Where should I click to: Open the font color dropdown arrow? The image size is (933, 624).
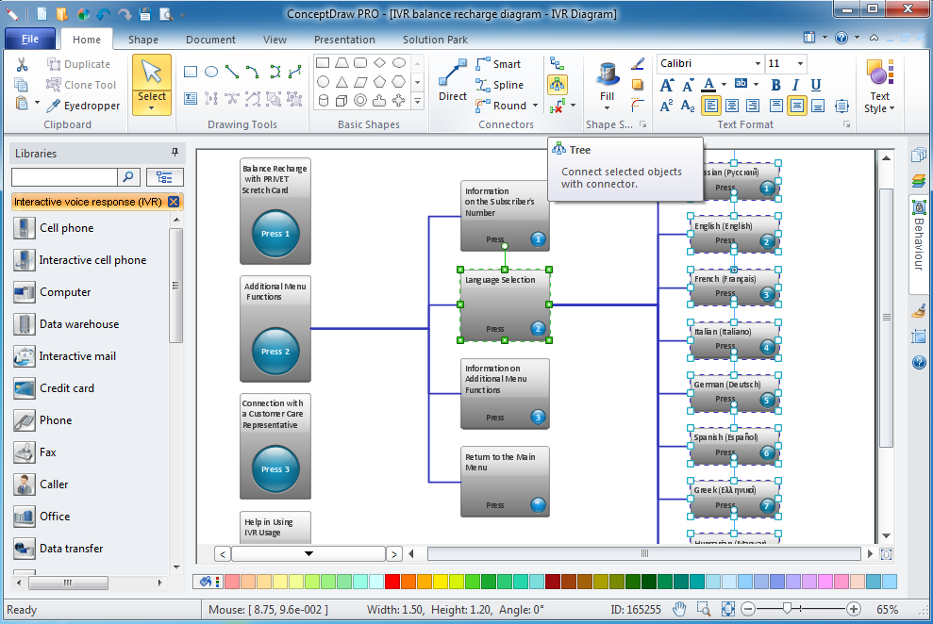[x=724, y=85]
